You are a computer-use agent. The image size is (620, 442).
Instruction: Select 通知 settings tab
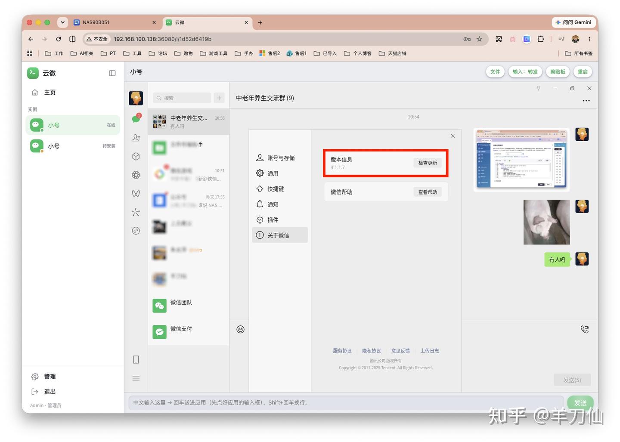280,204
